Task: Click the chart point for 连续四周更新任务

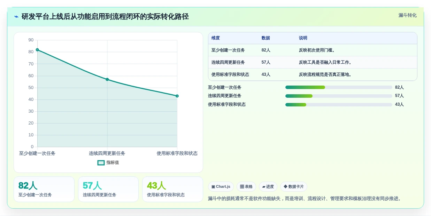Action: click(x=107, y=79)
